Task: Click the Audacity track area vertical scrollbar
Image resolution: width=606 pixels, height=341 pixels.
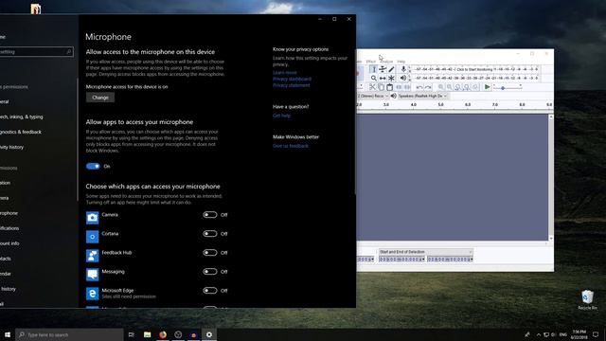Action: [x=551, y=177]
